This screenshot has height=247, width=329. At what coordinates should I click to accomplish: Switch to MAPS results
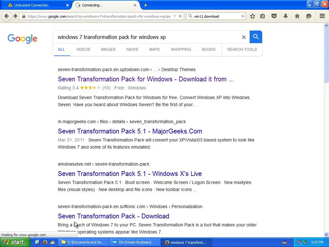click(x=155, y=49)
